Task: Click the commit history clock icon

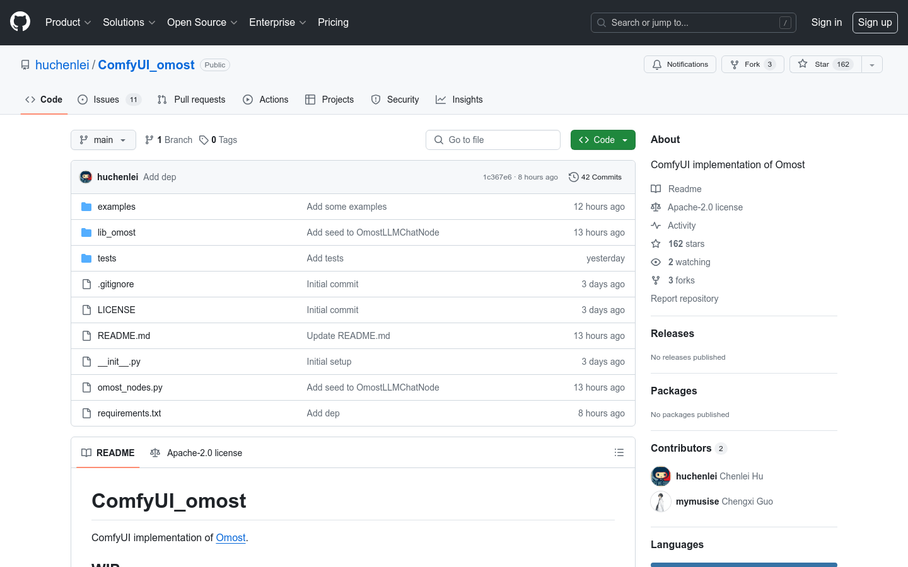Action: [x=573, y=177]
